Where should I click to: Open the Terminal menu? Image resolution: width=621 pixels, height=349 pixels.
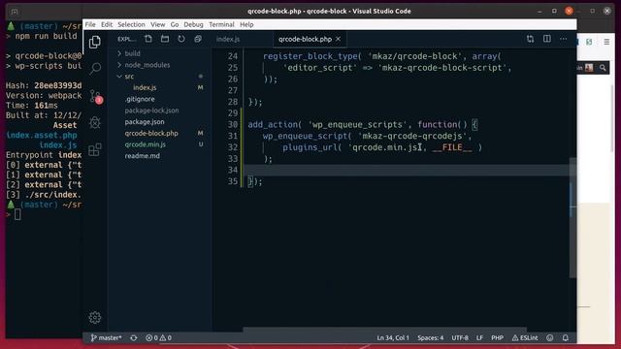click(221, 24)
